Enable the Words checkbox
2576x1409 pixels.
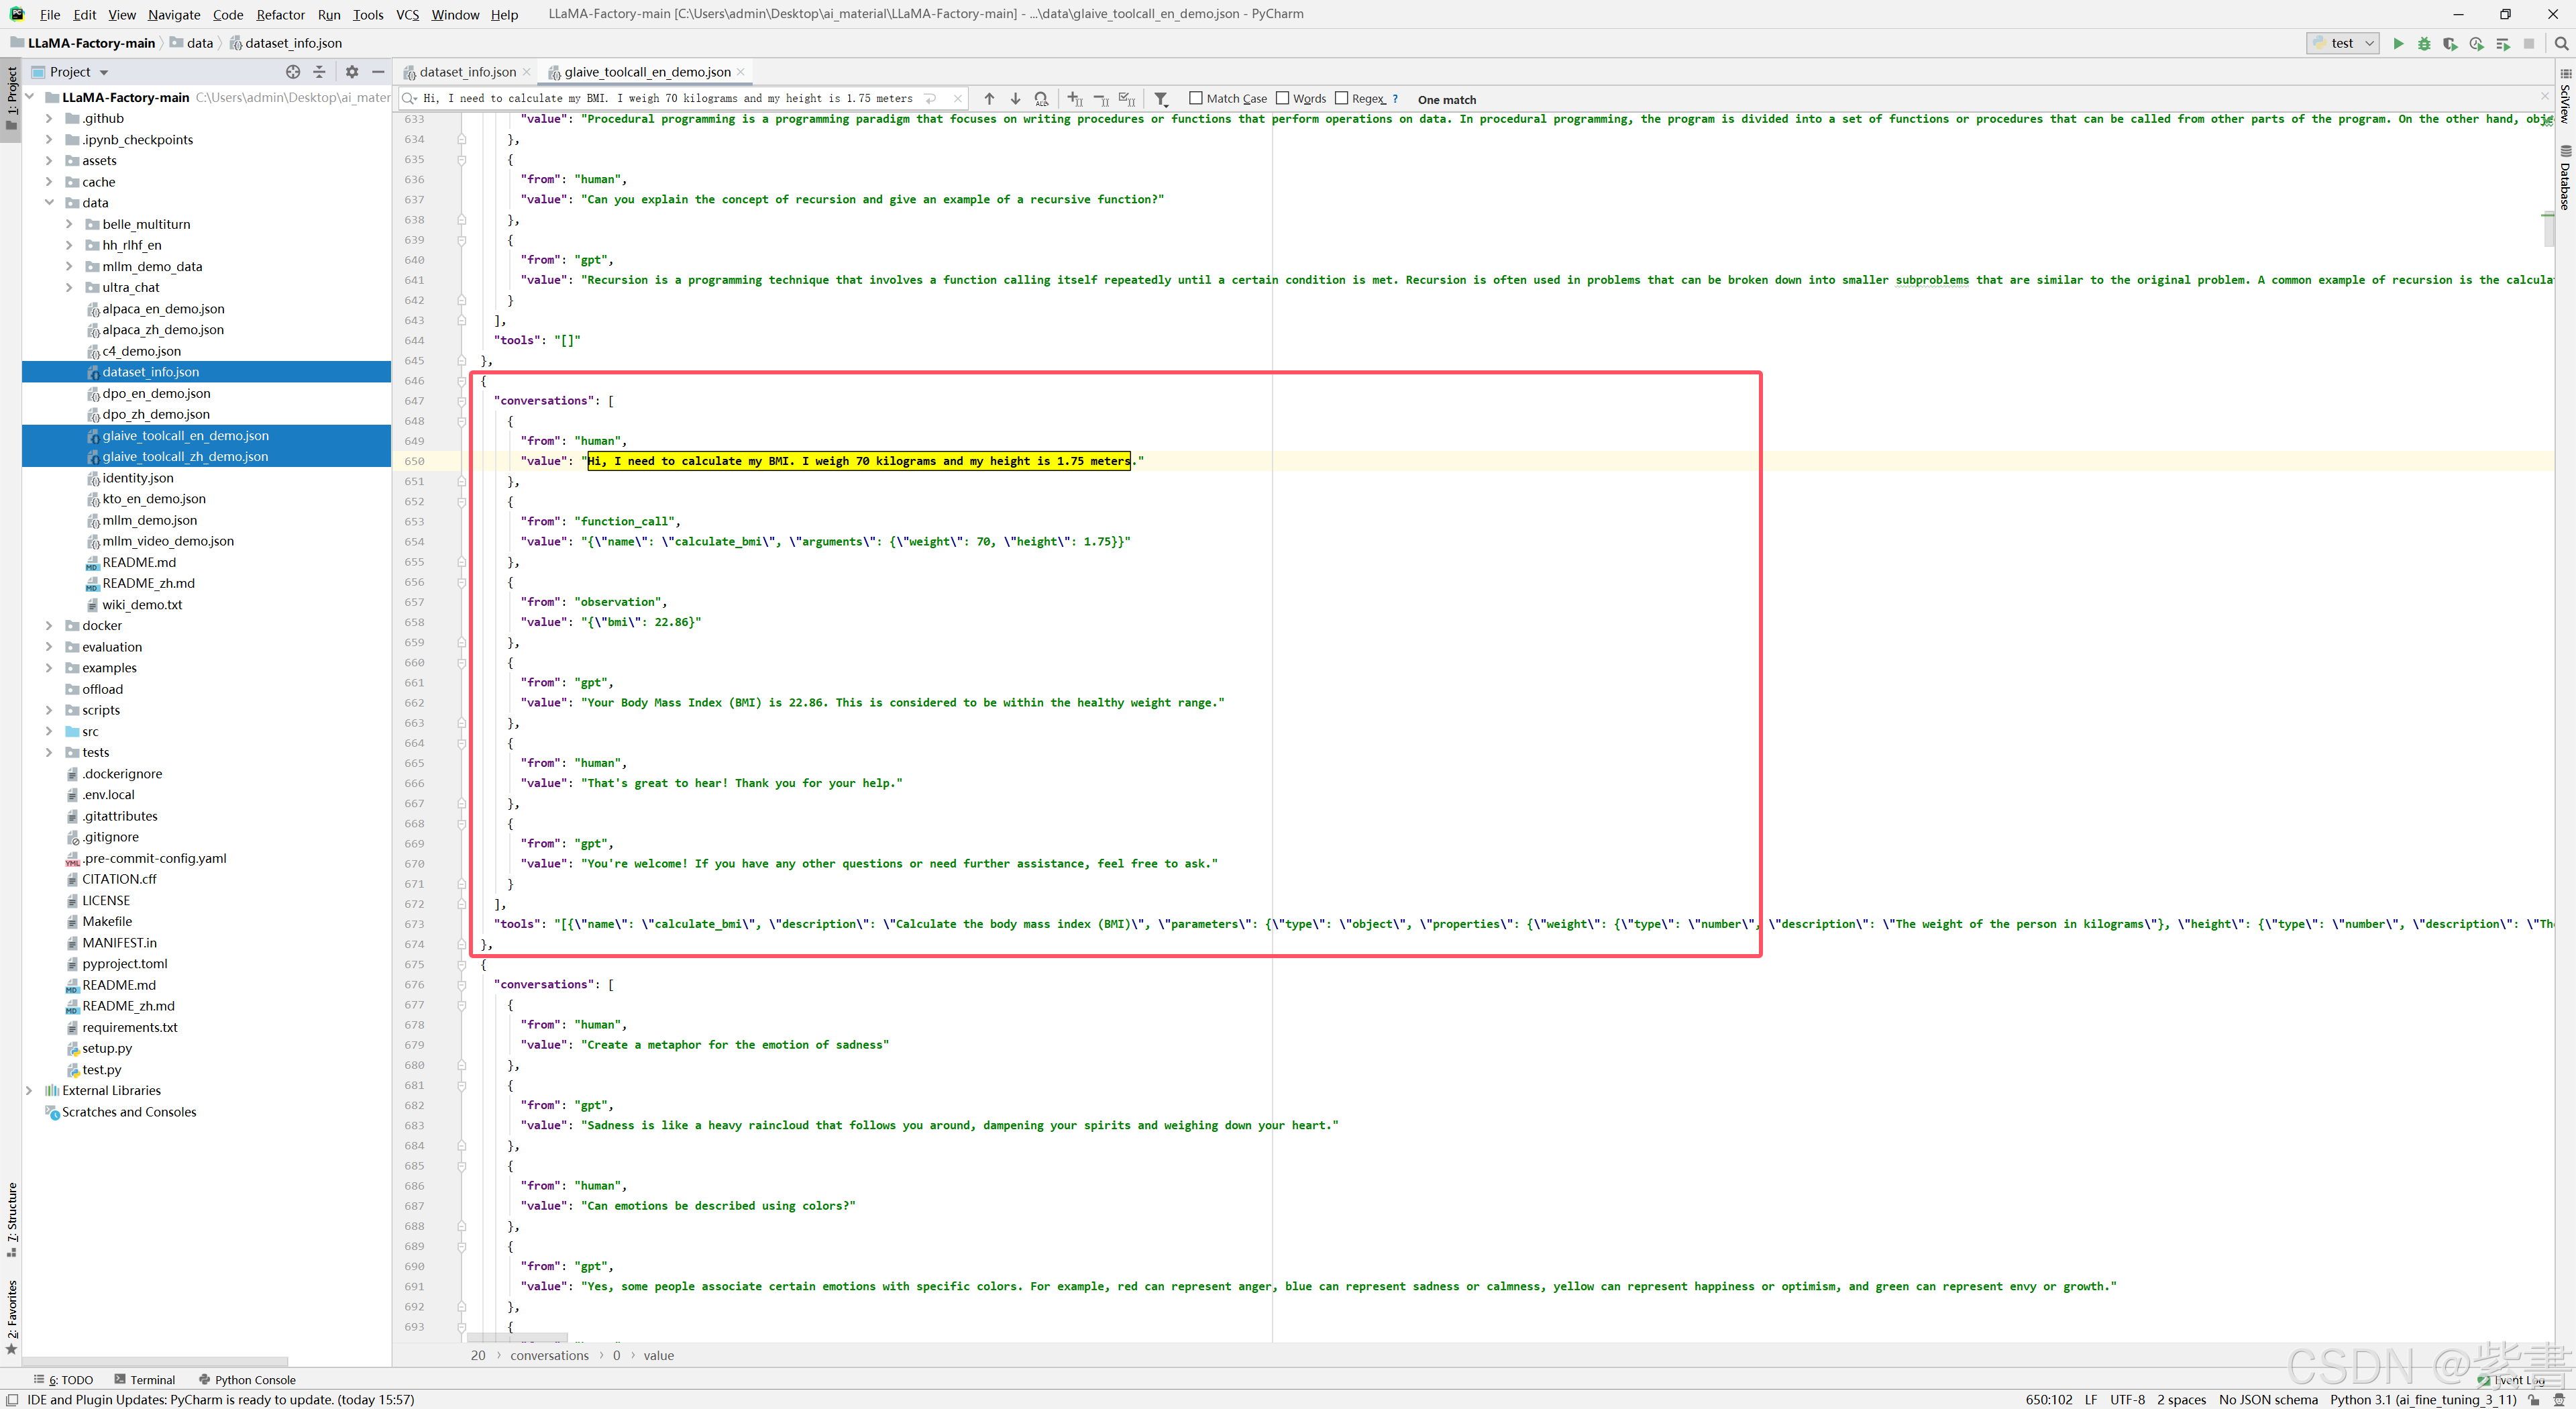[x=1282, y=98]
